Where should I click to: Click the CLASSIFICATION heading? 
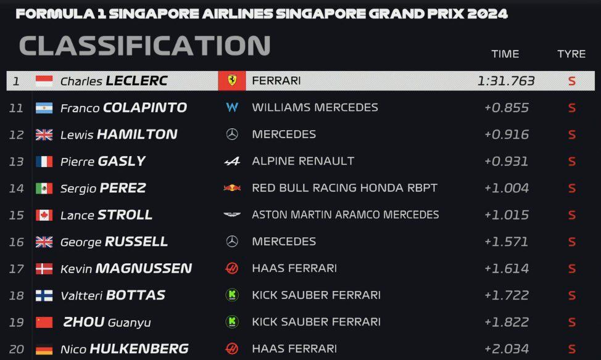(x=145, y=46)
